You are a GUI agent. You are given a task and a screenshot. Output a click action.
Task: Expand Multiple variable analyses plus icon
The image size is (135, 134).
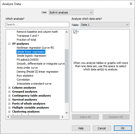coord(9,108)
